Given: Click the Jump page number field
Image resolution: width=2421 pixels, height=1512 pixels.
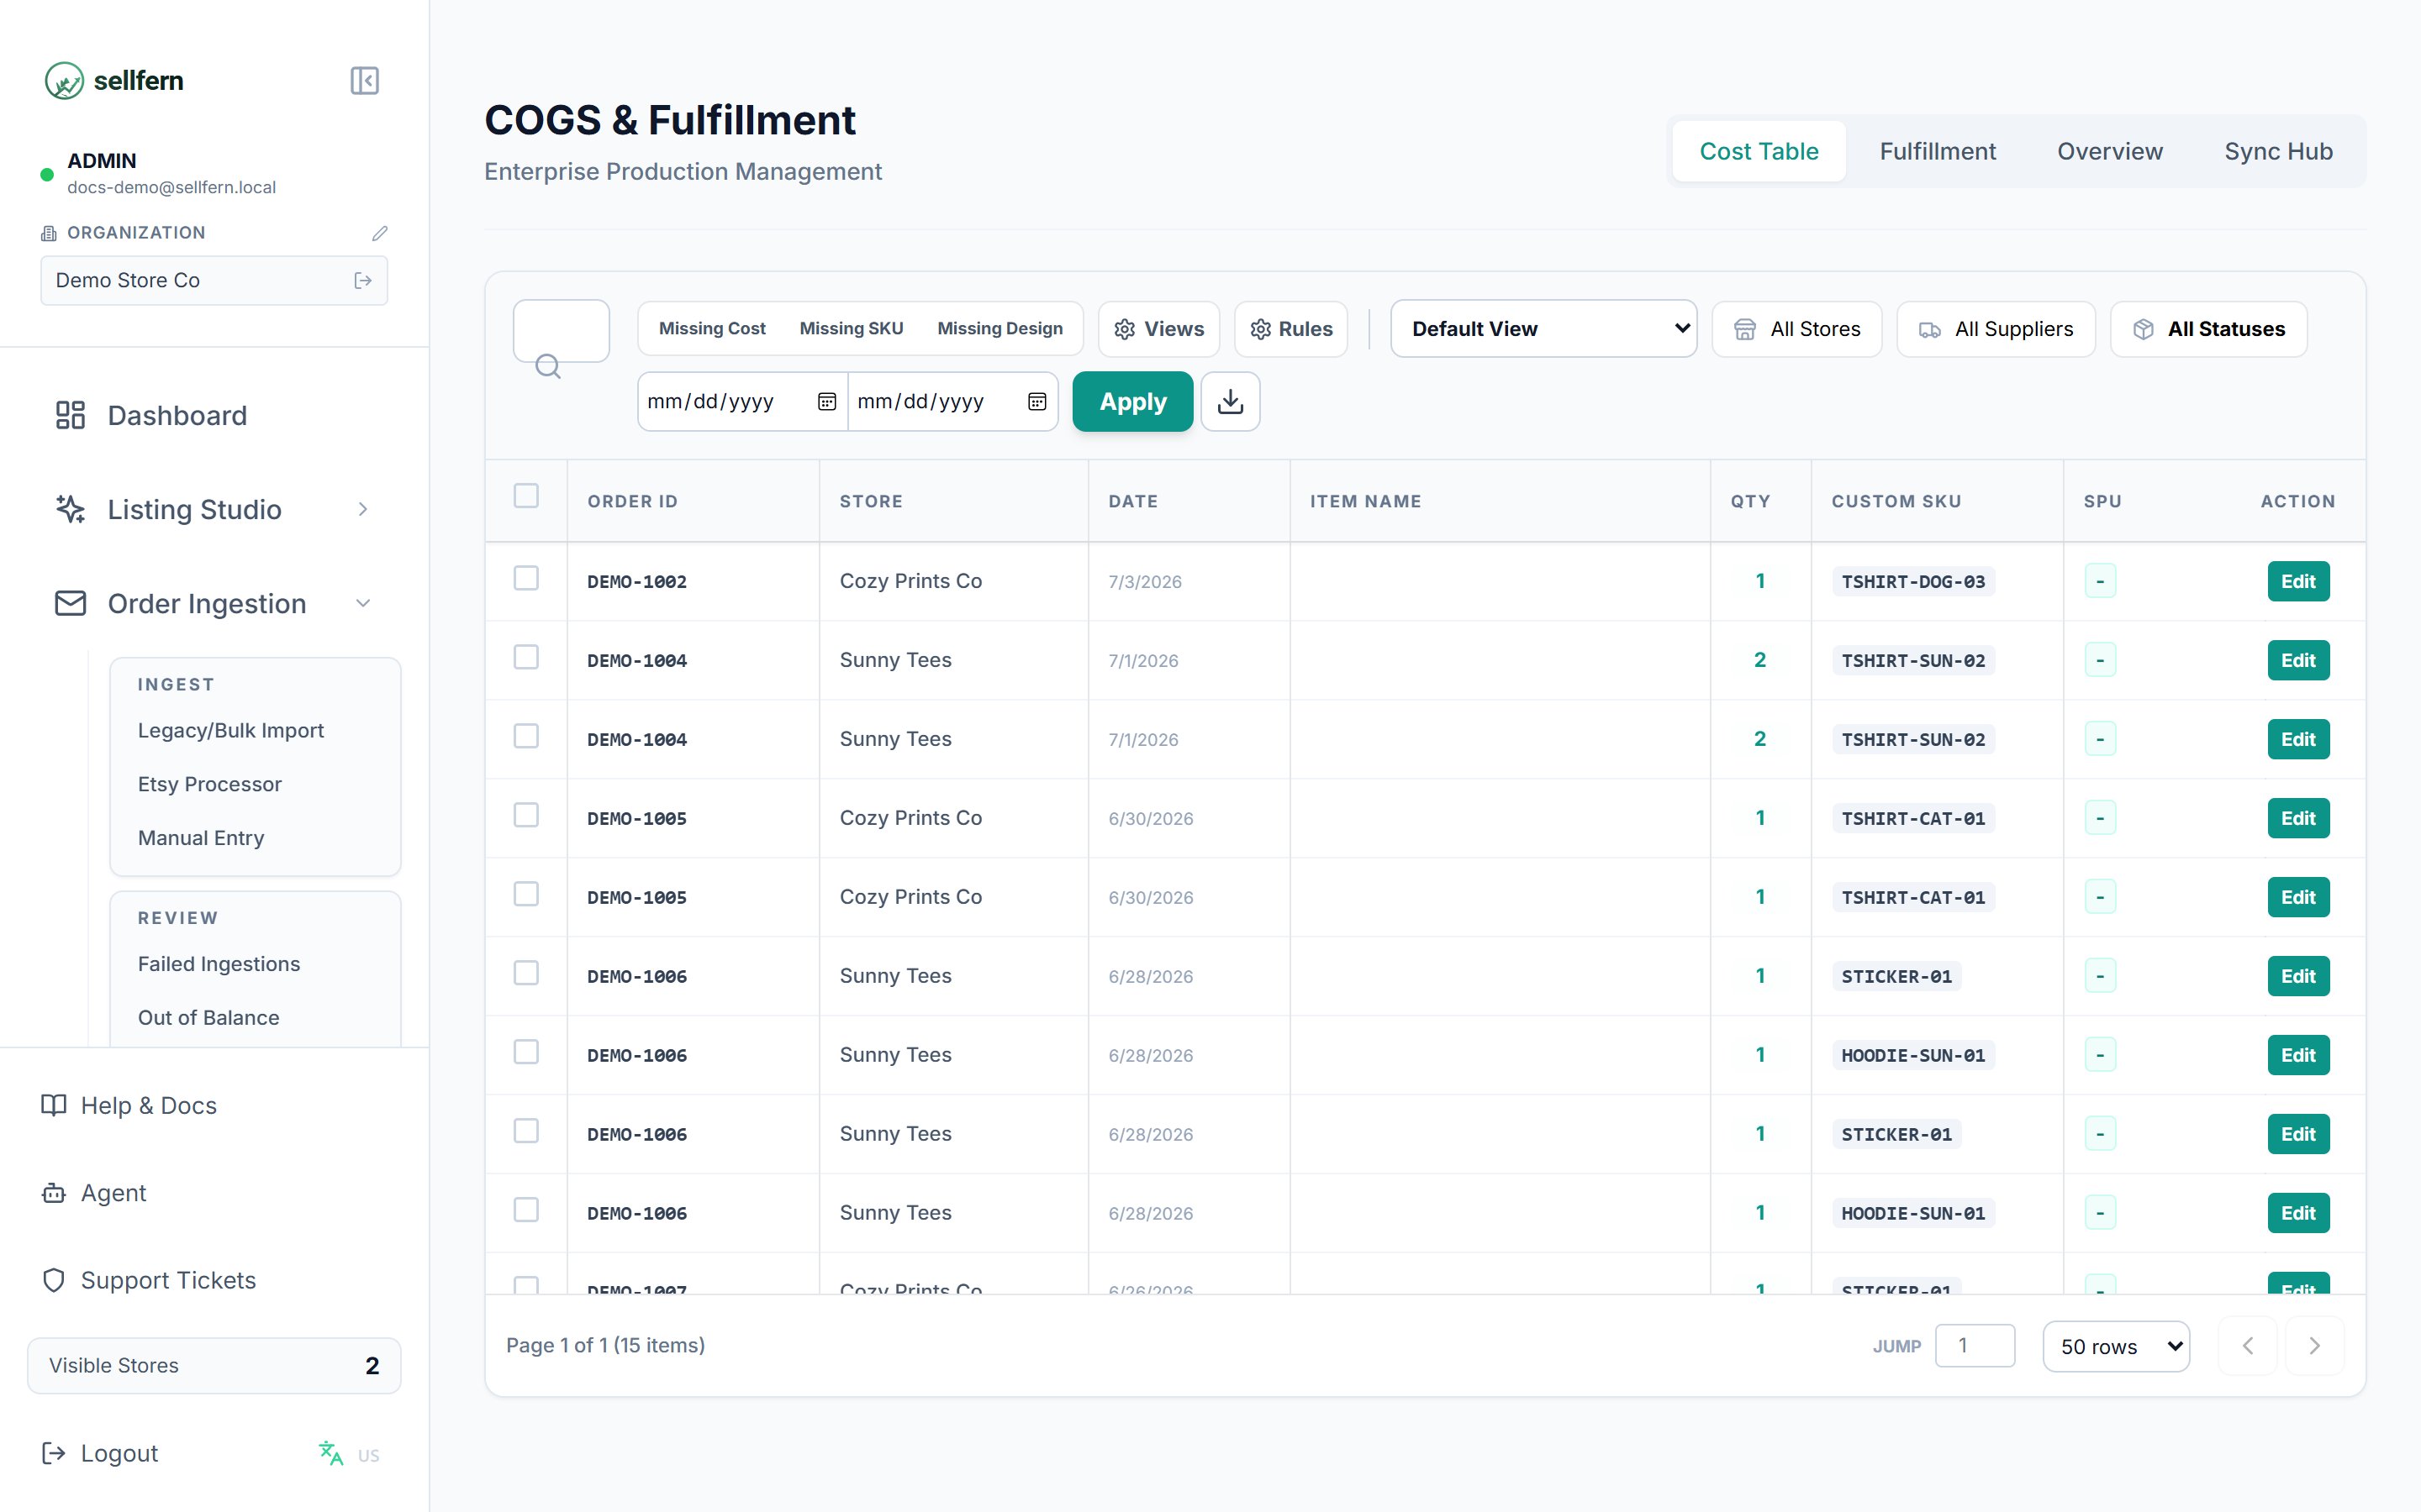Looking at the screenshot, I should point(1975,1346).
